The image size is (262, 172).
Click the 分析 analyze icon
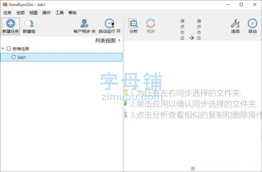pos(133,23)
